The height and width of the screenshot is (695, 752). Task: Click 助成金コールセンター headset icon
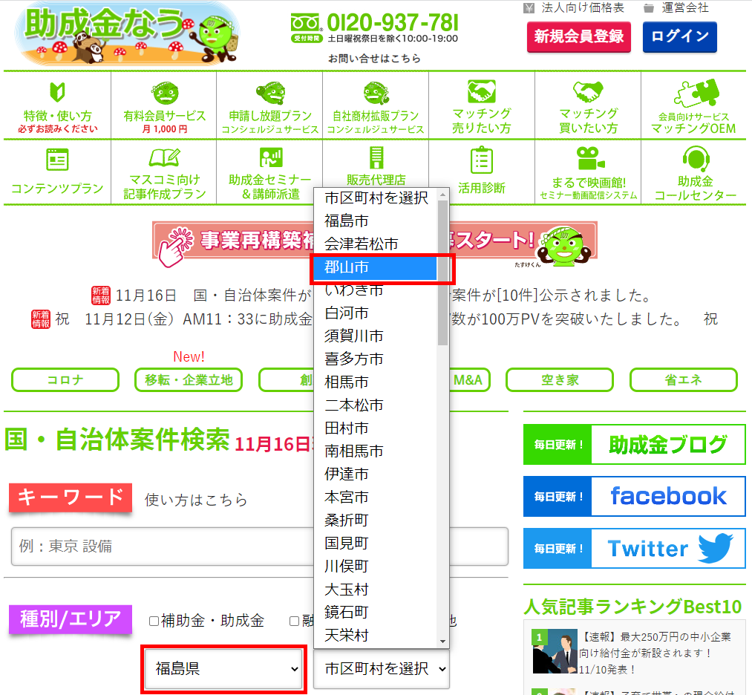[695, 159]
